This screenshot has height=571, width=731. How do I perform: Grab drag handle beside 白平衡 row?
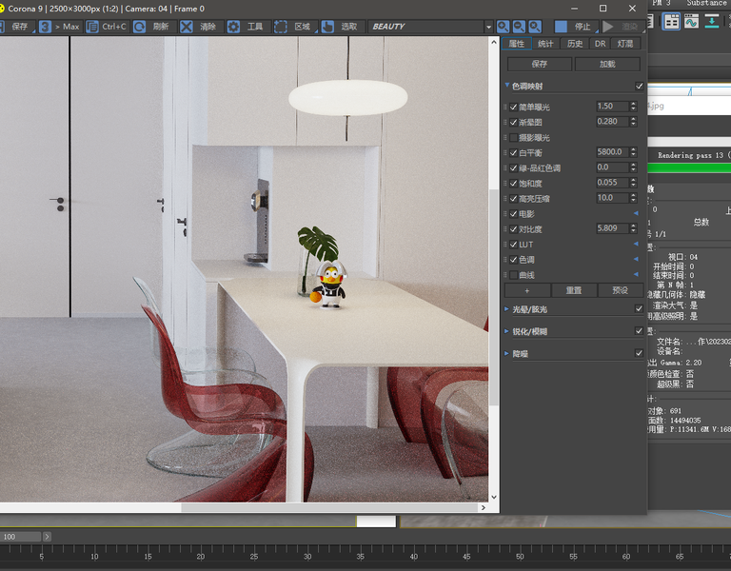tap(505, 152)
